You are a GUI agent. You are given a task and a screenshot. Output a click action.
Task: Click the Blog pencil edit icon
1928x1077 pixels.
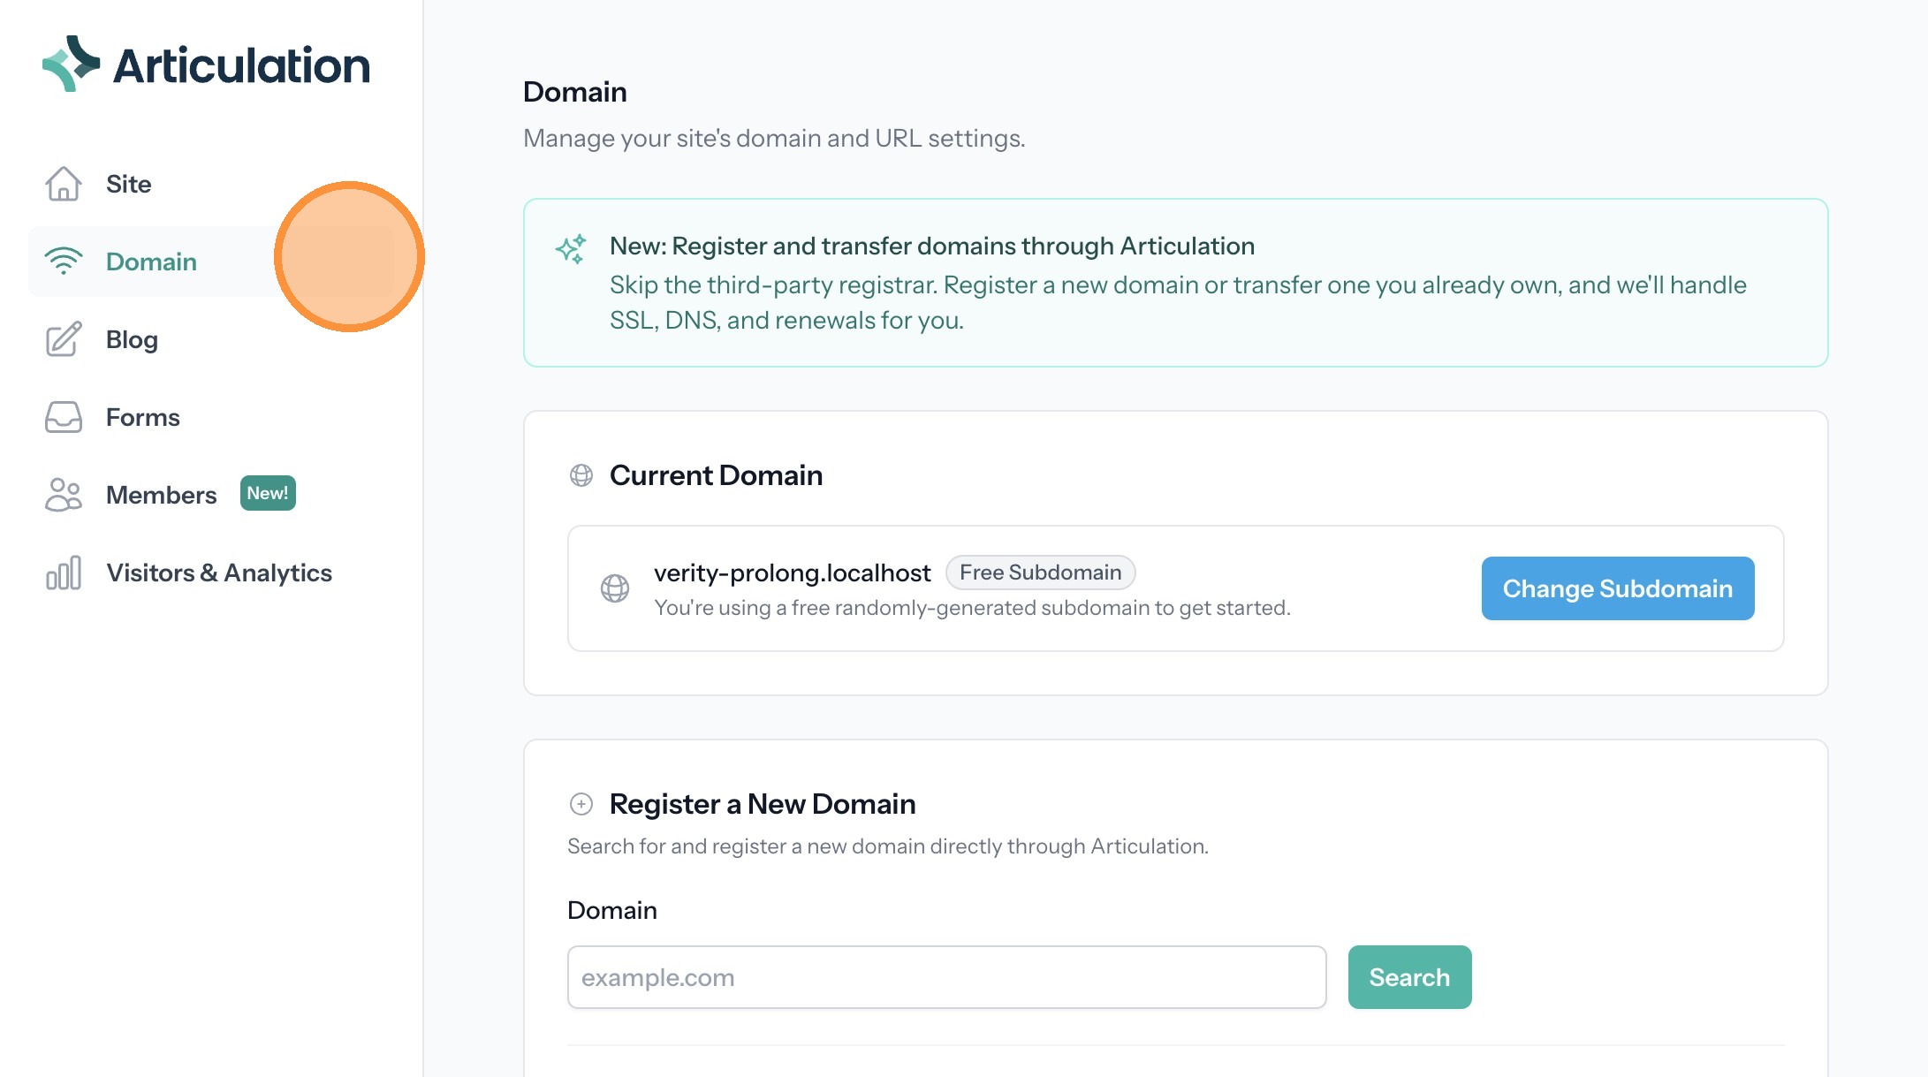coord(64,339)
